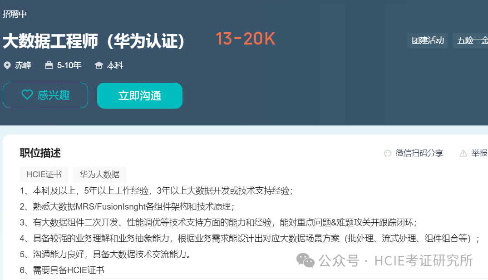Click the 华为大数据 skill tag
The width and height of the screenshot is (488, 280).
pos(99,175)
